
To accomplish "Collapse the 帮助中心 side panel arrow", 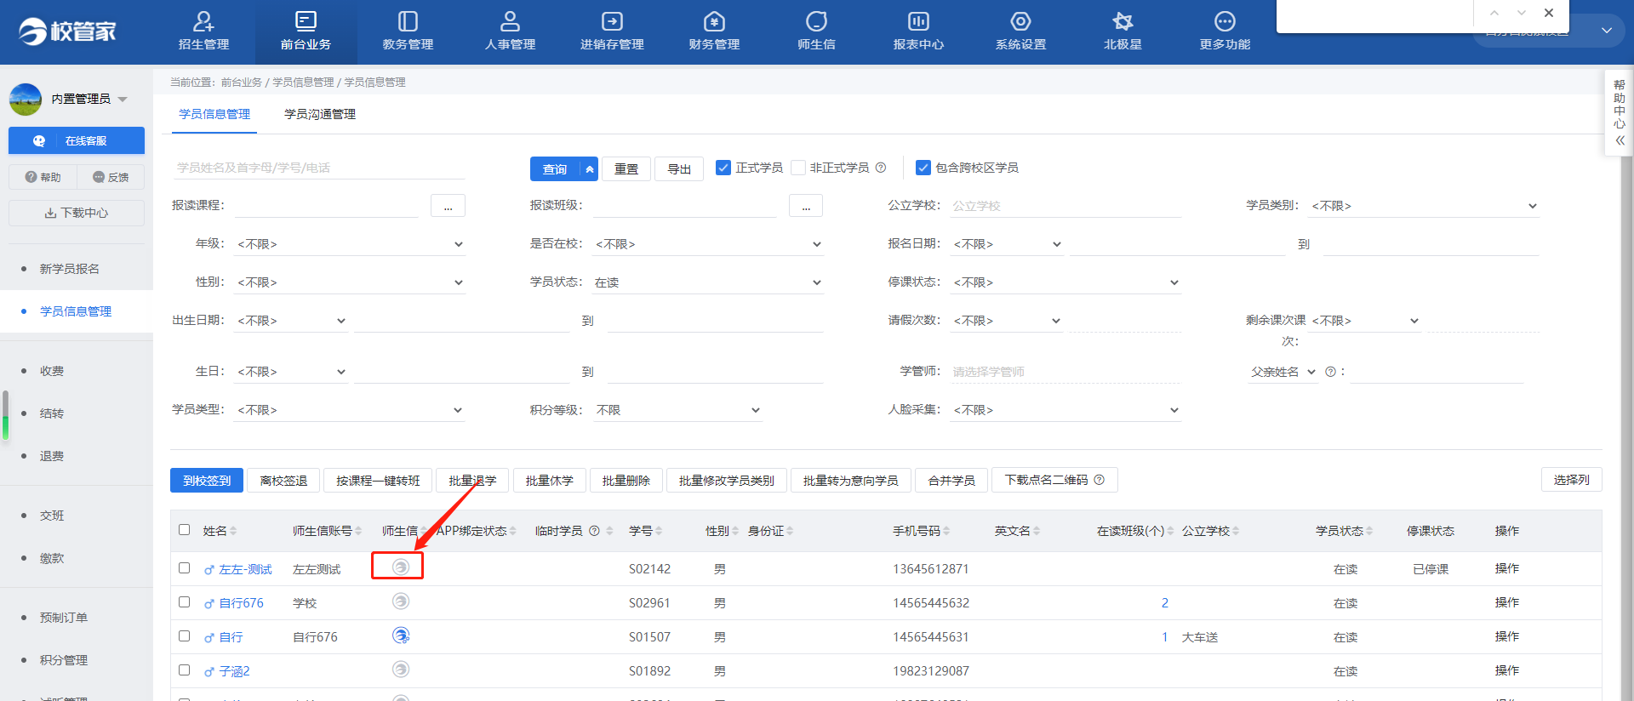I will (1620, 140).
